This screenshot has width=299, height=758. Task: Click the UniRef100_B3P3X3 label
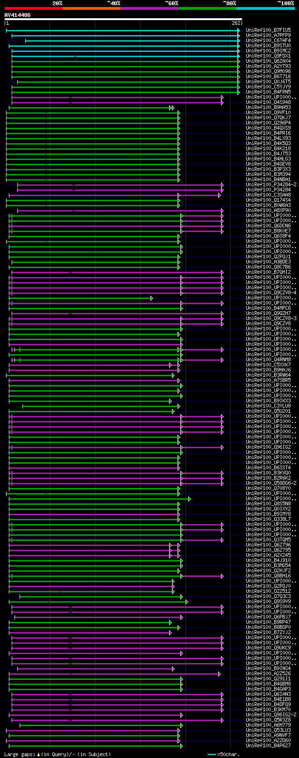[268, 169]
